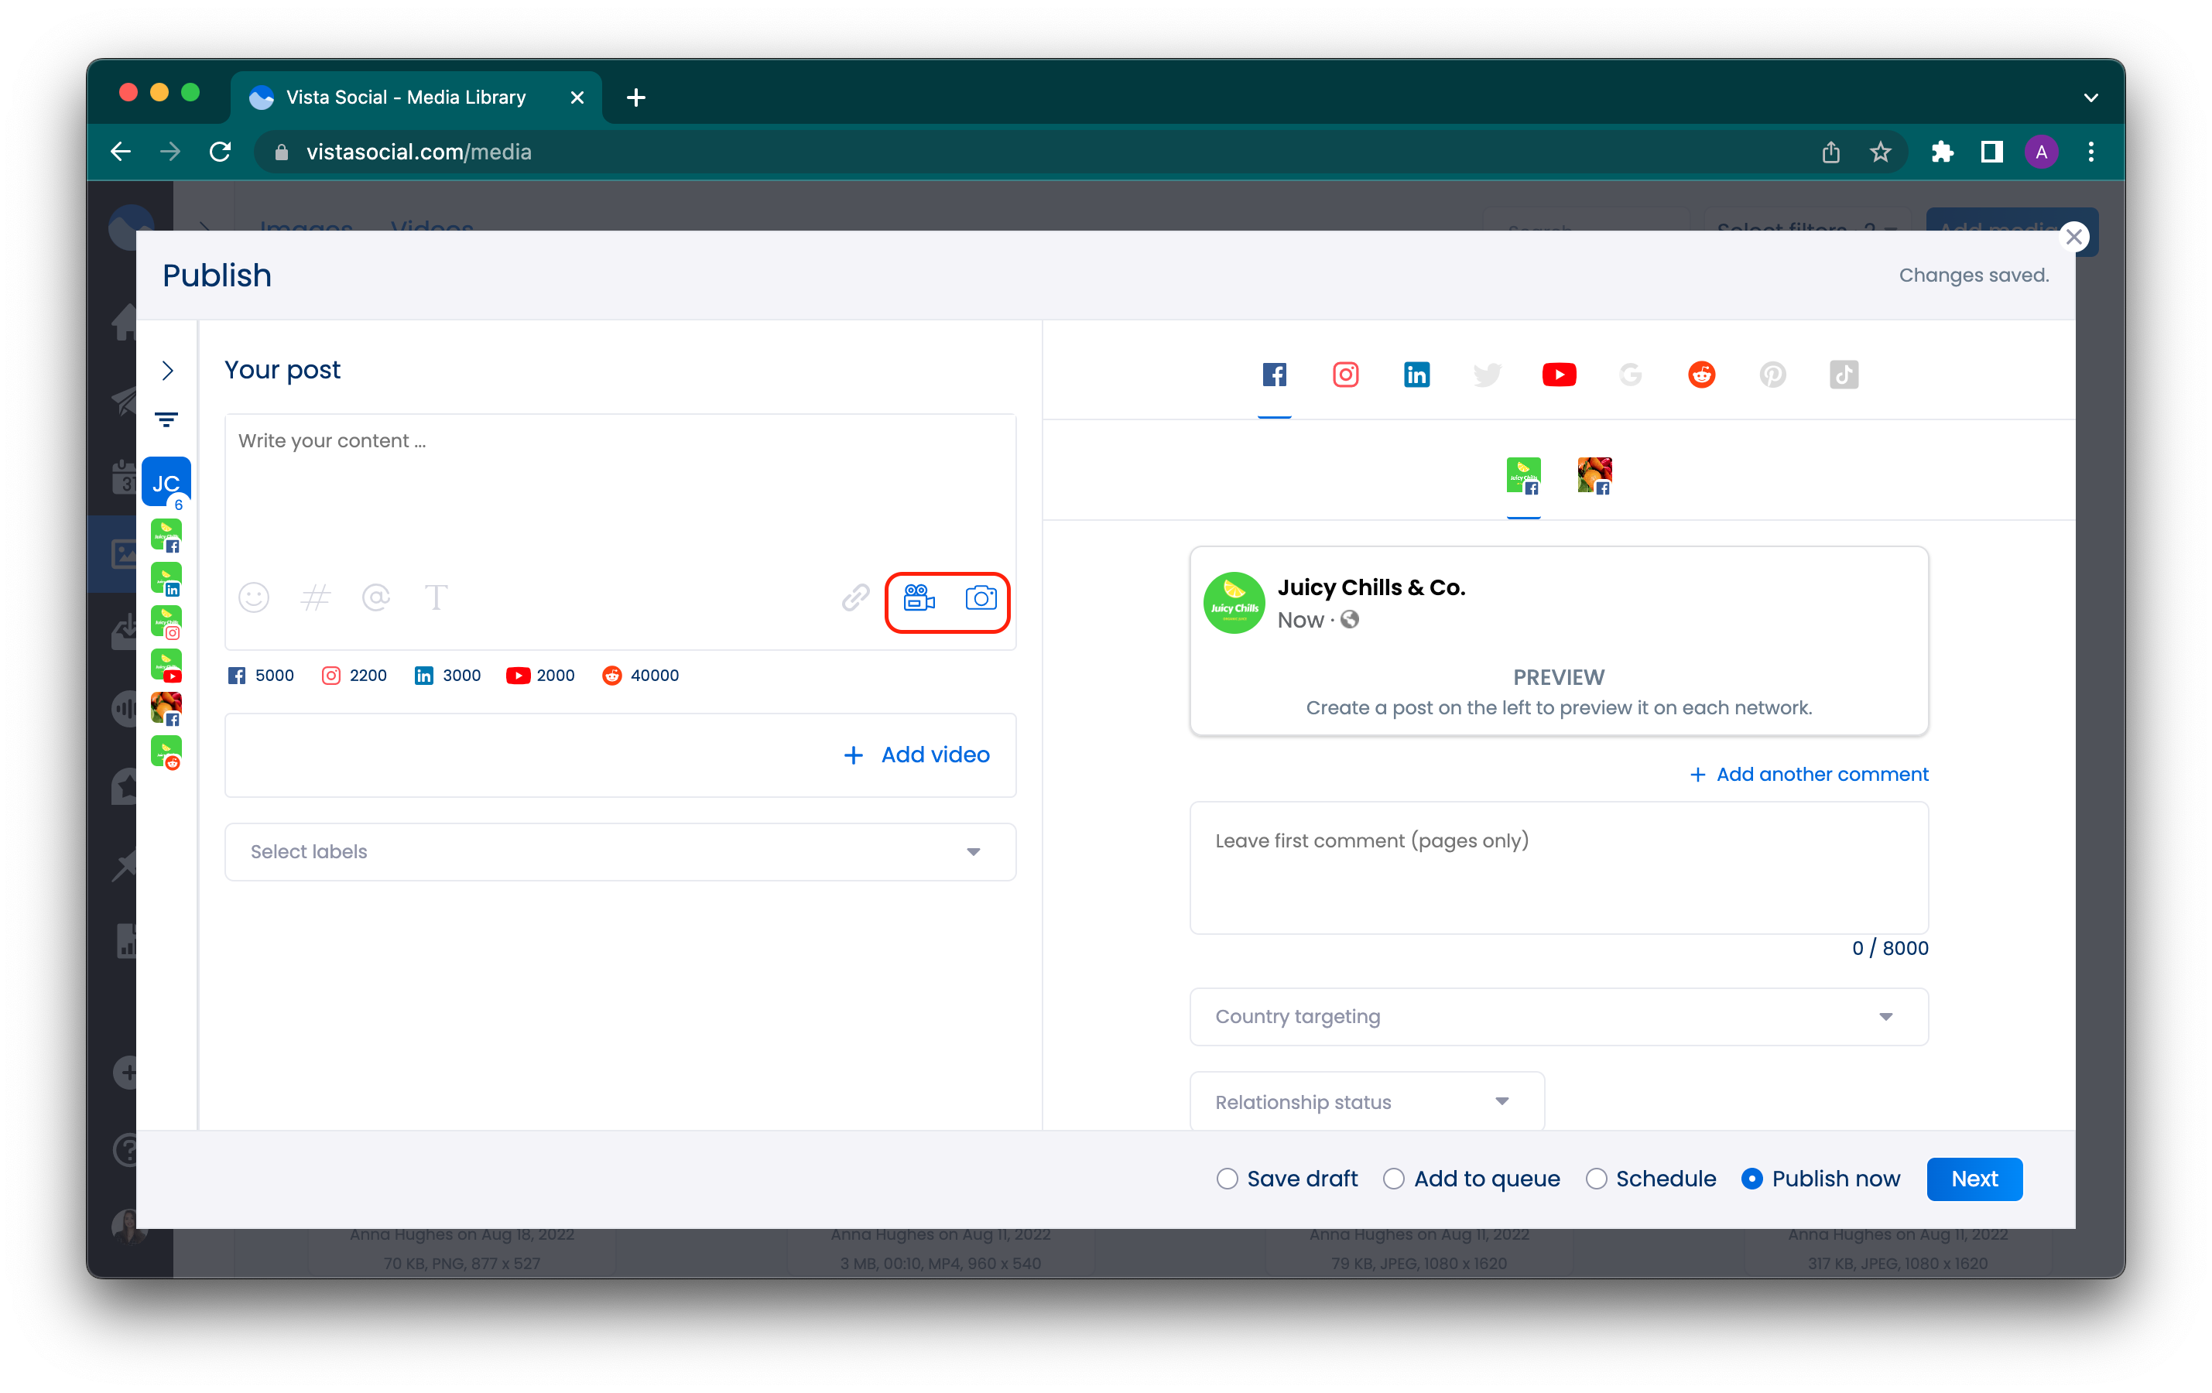Select the fruit-photo Facebook page thumbnail
2212x1393 pixels.
[1594, 476]
